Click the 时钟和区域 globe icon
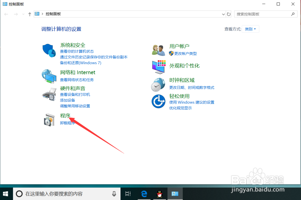 tap(158, 84)
